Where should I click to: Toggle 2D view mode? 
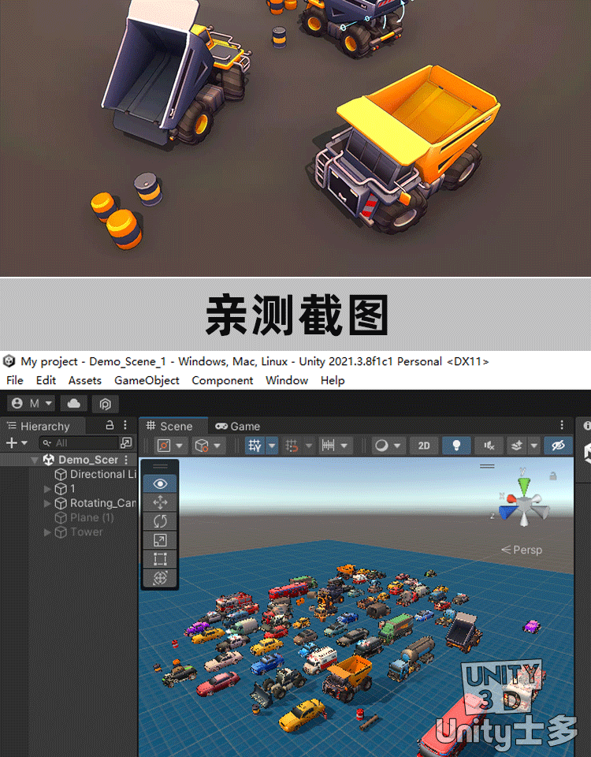(x=424, y=446)
